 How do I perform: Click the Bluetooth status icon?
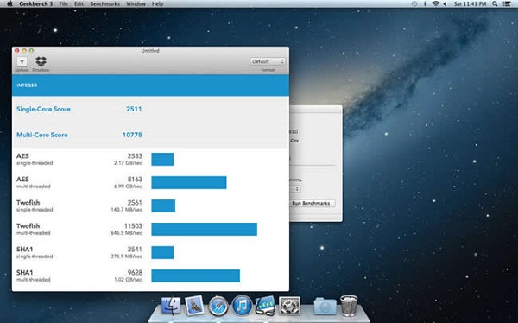coord(425,4)
